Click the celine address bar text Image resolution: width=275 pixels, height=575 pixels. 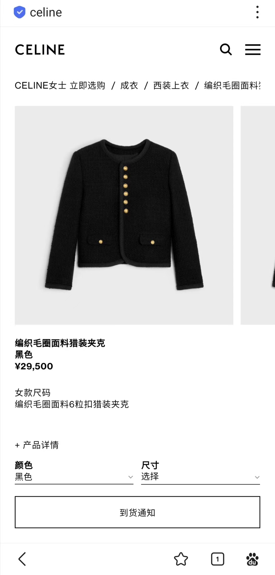click(46, 13)
